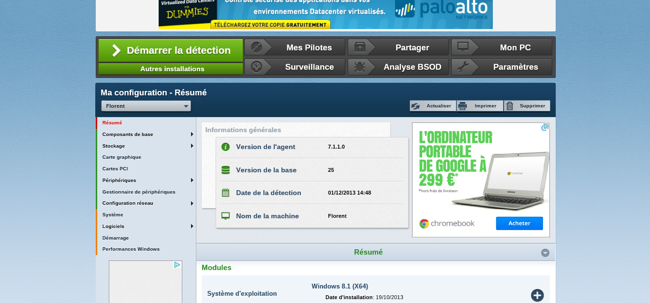Click the Informations générales heading
650x303 pixels.
243,130
